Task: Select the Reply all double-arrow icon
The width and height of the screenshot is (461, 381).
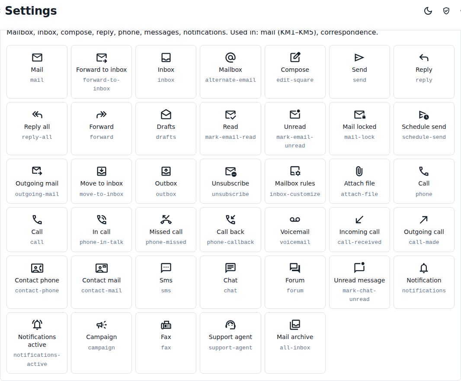Action: 37,114
